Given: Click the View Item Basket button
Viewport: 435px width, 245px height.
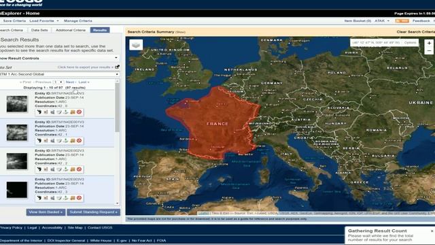Looking at the screenshot, I should (46, 212).
